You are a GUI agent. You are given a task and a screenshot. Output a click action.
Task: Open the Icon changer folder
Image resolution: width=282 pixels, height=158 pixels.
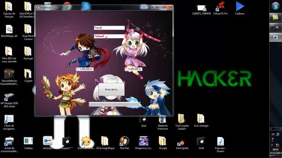201,118
